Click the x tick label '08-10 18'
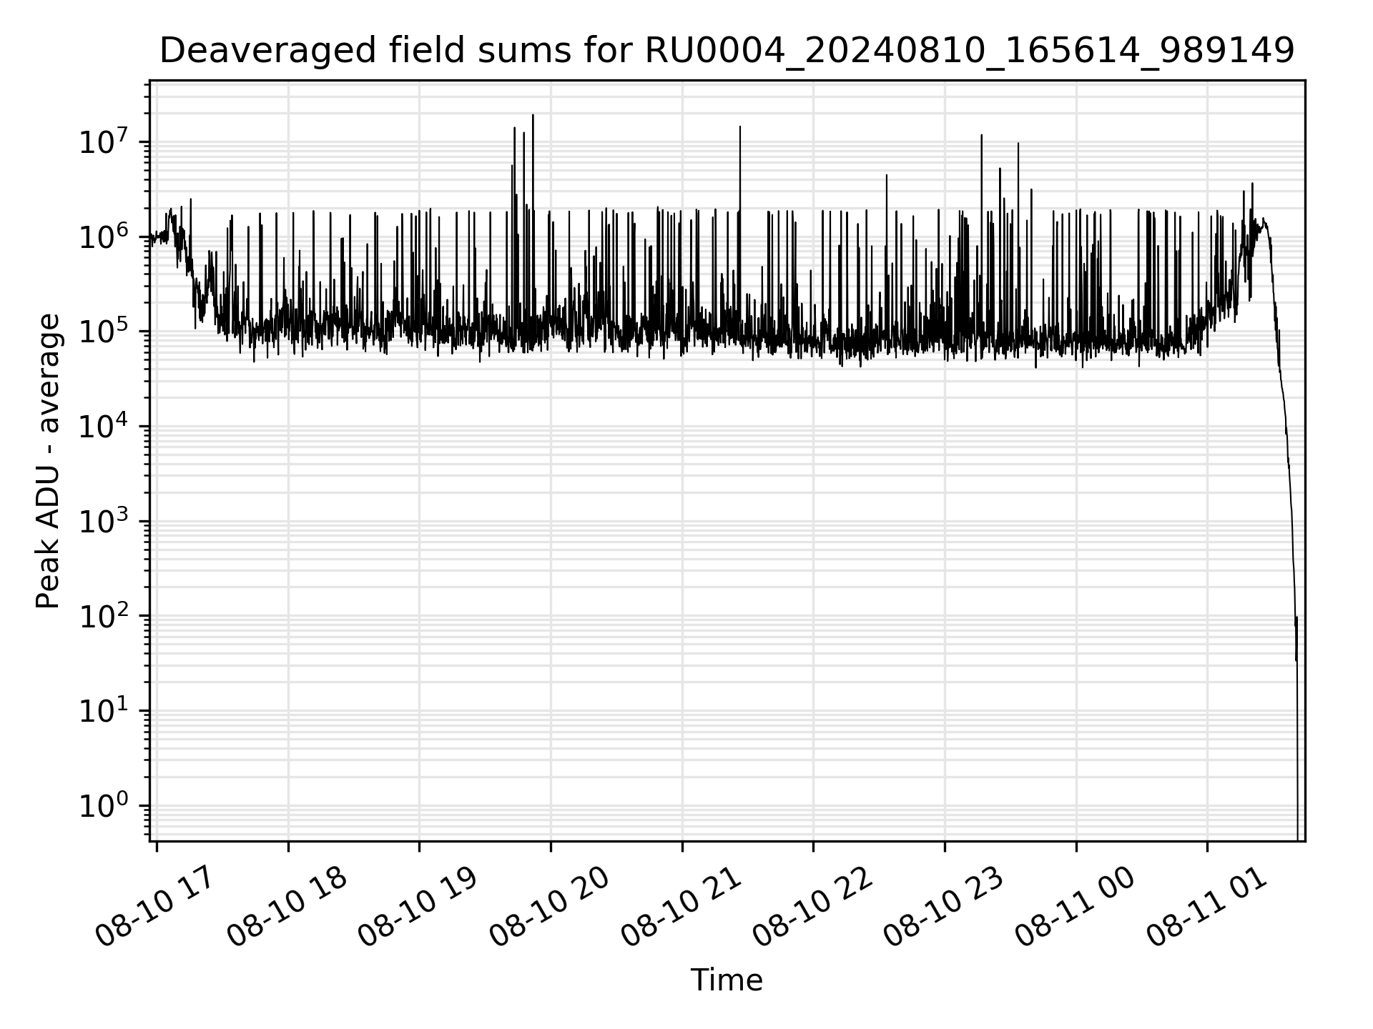 coord(287,908)
